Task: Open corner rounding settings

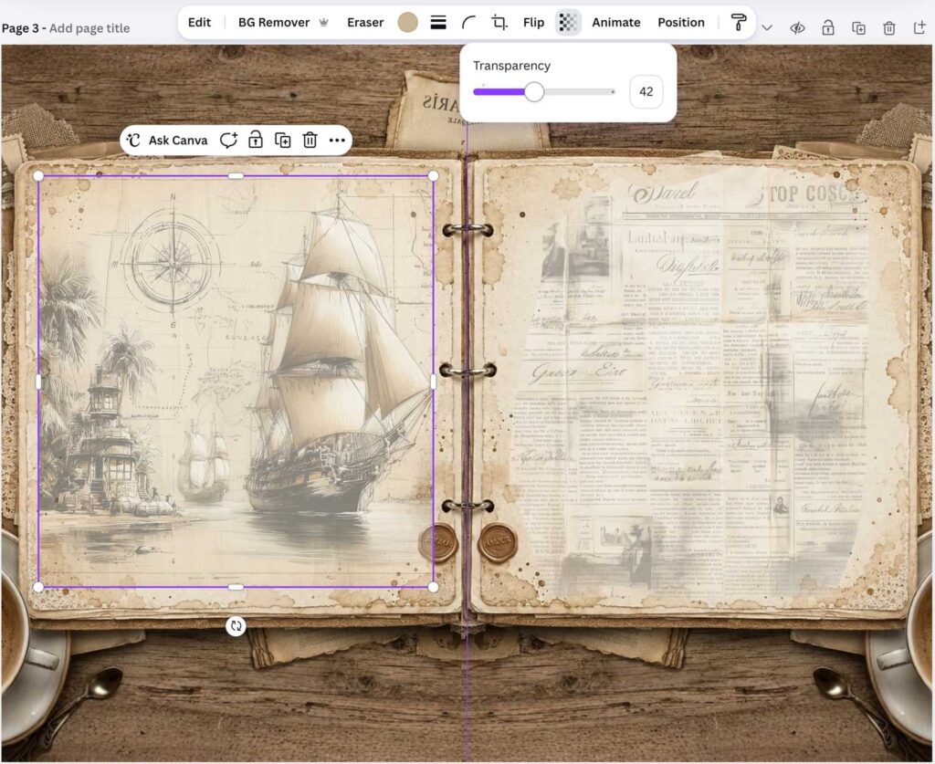Action: click(468, 23)
